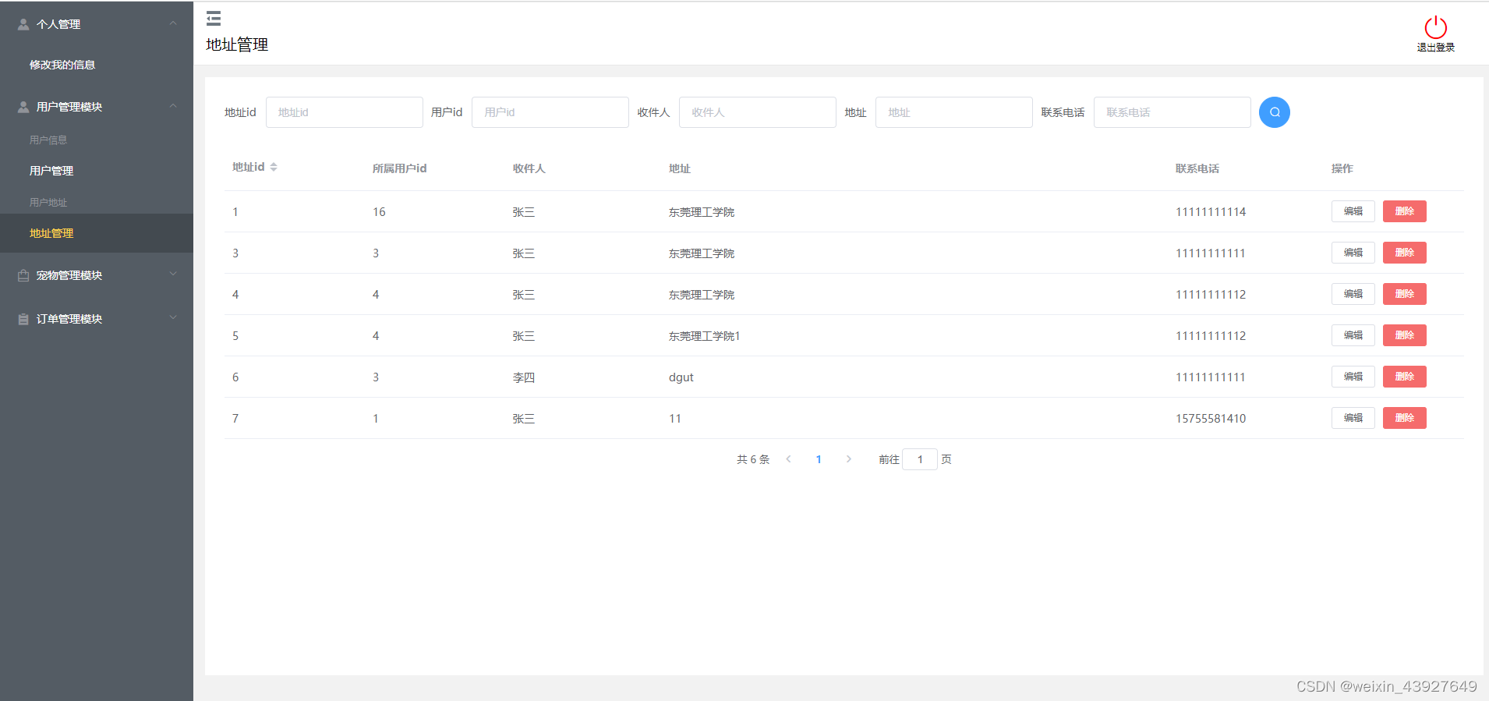Click phone 15755581410 cell
Screen dimensions: 1489x701
coord(1211,419)
